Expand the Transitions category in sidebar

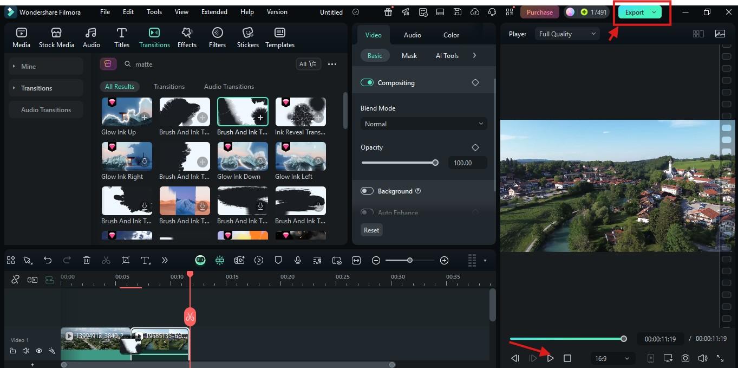[45, 88]
